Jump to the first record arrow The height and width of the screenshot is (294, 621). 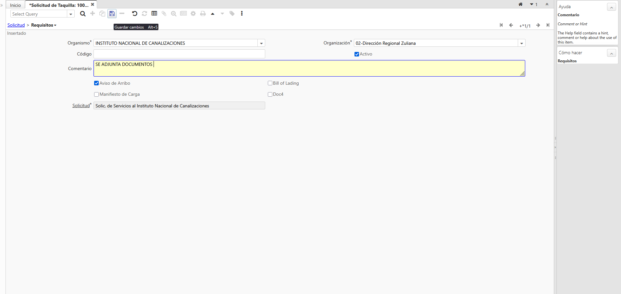(x=501, y=25)
